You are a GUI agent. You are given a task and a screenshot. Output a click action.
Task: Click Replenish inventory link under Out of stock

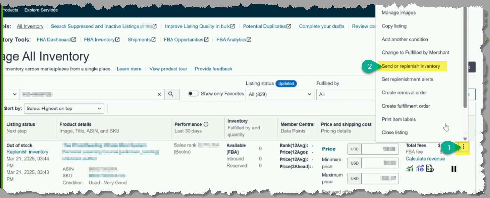(27, 152)
